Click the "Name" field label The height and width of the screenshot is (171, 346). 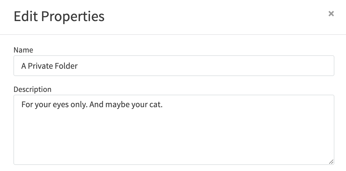pos(23,50)
